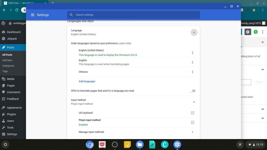Open Tags under Posts
Image resolution: width=267 pixels, height=150 pixels.
tap(5, 71)
